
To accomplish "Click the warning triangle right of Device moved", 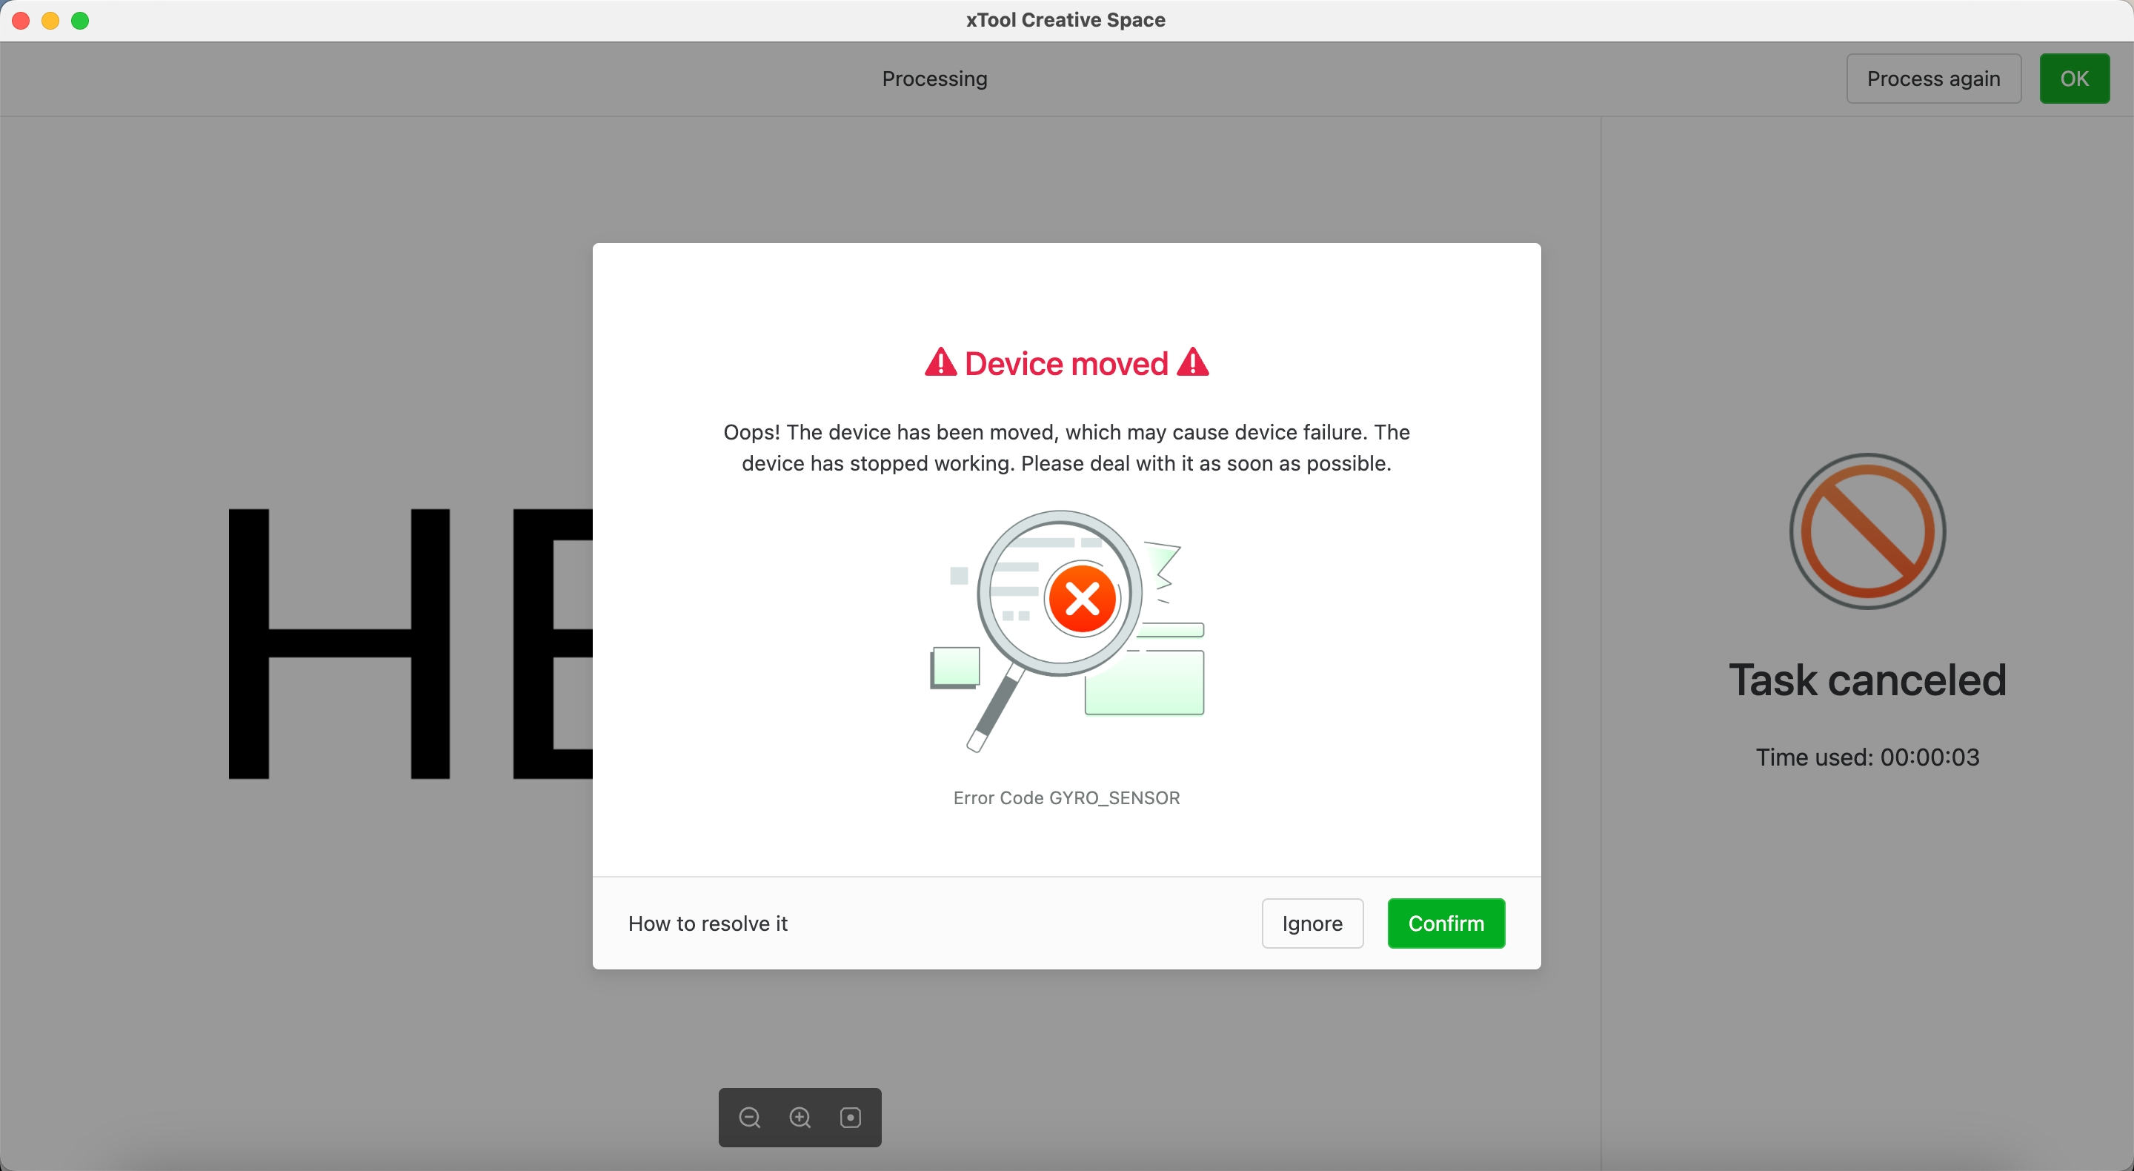I will 1193,363.
